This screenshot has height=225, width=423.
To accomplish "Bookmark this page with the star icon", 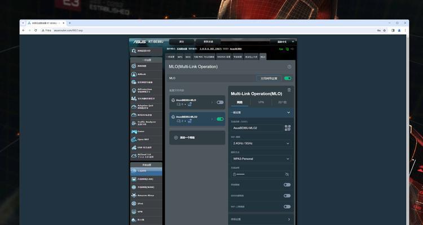I will [385, 30].
